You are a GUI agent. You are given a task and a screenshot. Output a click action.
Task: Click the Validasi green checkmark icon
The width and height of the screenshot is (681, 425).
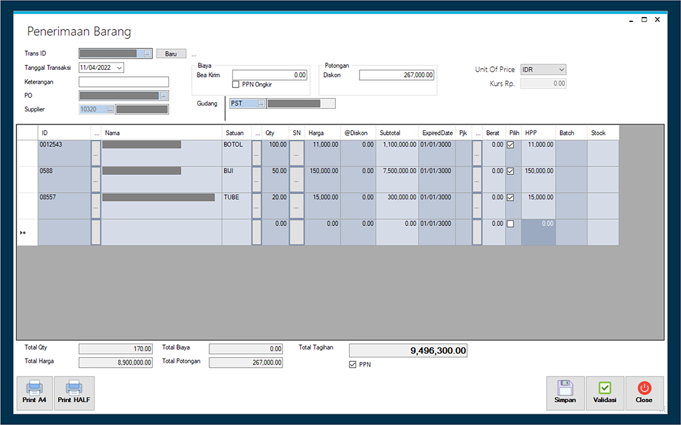(x=605, y=388)
